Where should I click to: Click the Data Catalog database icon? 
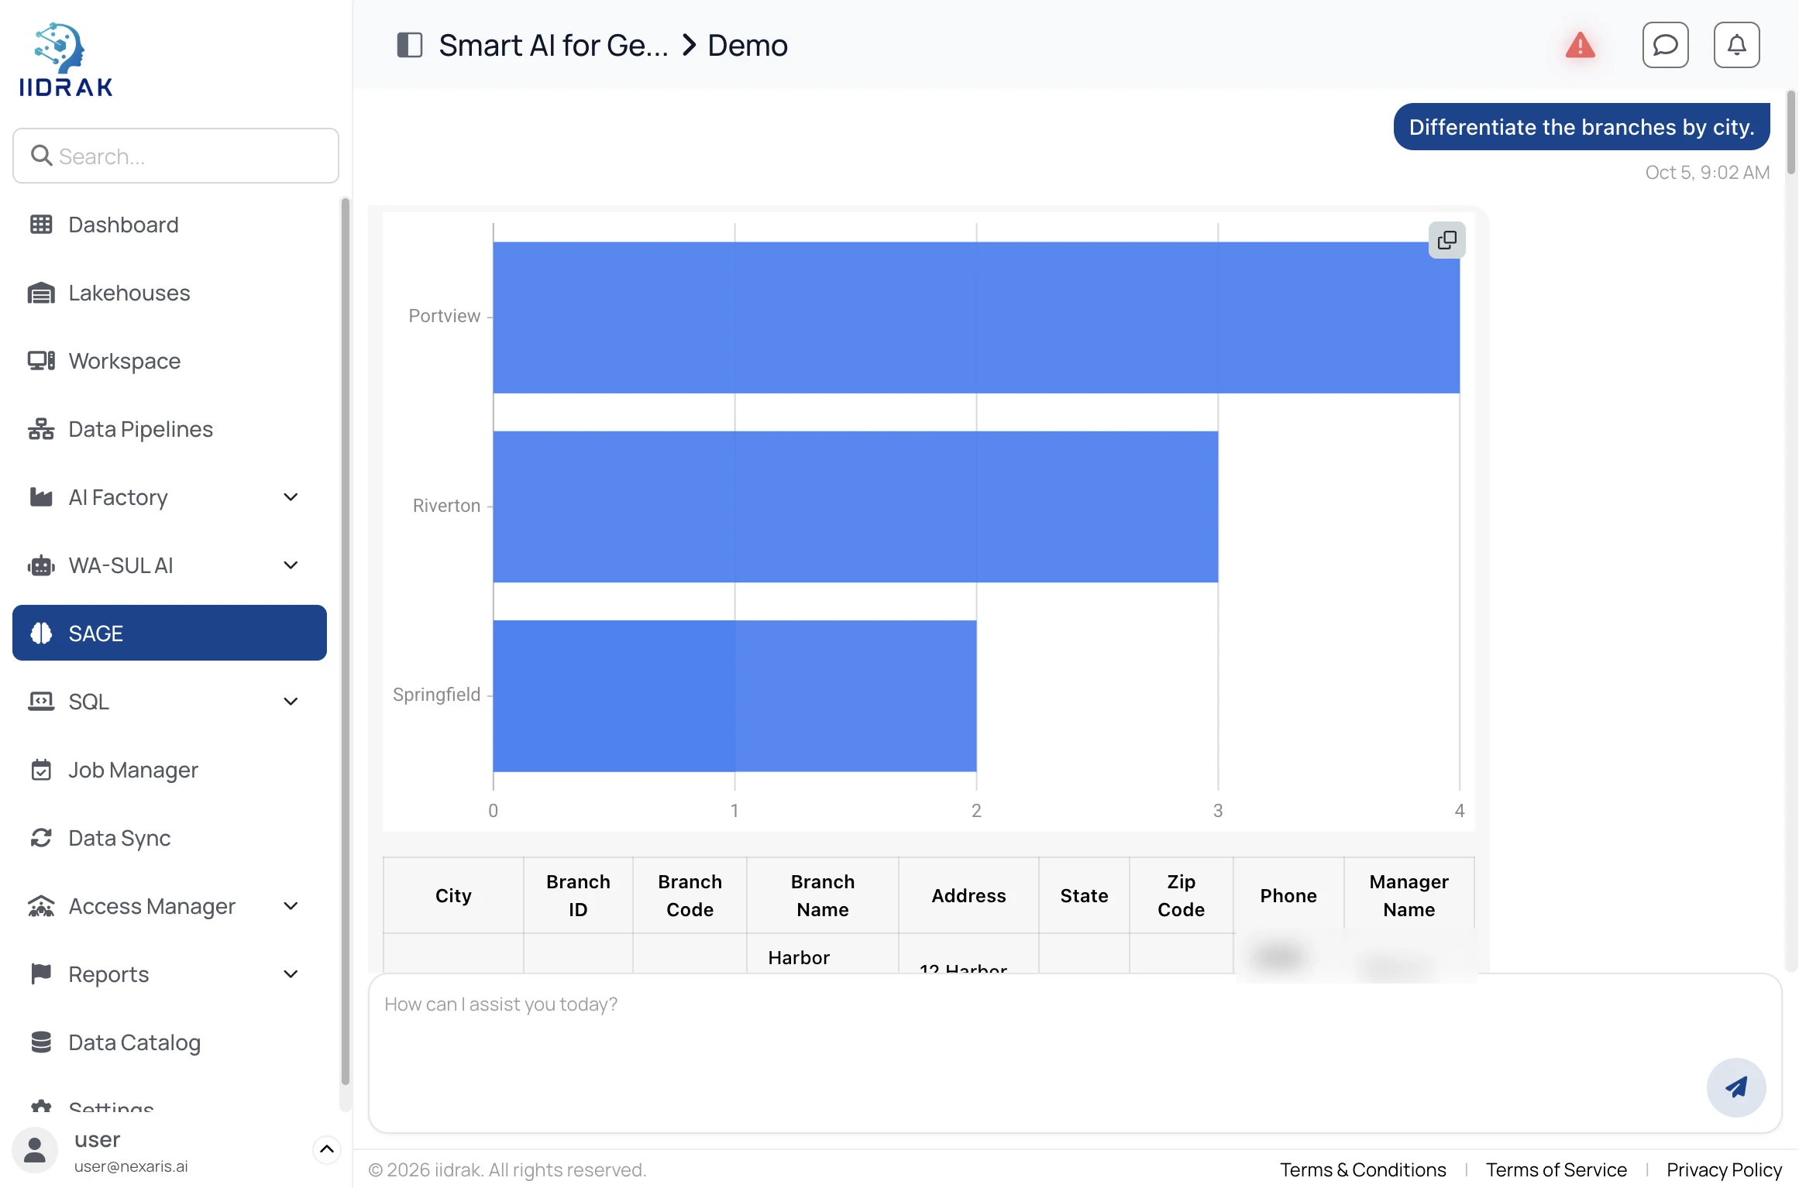point(41,1042)
